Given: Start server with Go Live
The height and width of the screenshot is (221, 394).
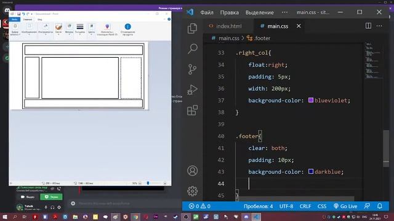Looking at the screenshot, I should click(x=345, y=206).
